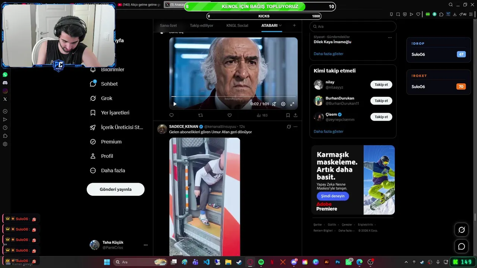
Task: Like the top video post
Action: (230, 115)
